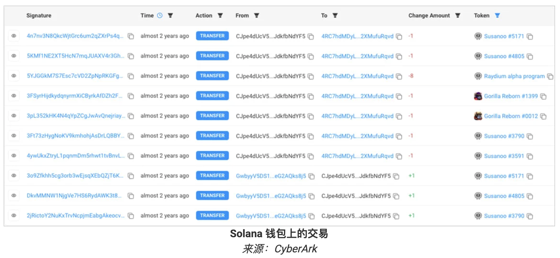
Task: Click TRANSFER badge for transaction DkvMMNW1Njg
Action: click(x=212, y=196)
